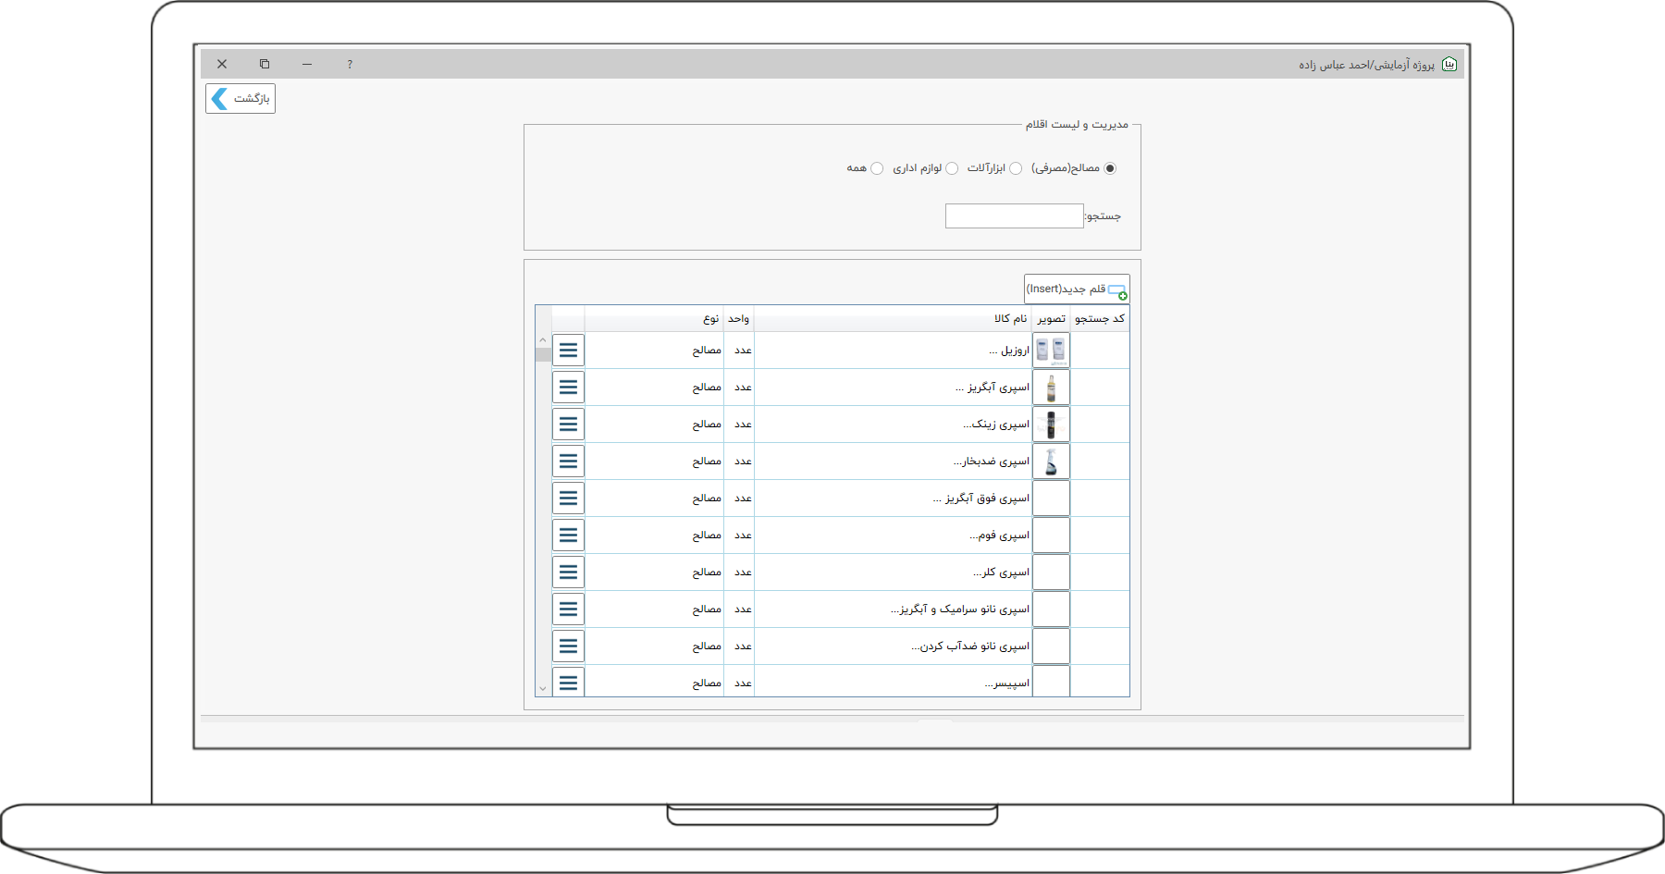The height and width of the screenshot is (874, 1665).
Task: Select the همه radio button
Action: click(x=877, y=168)
